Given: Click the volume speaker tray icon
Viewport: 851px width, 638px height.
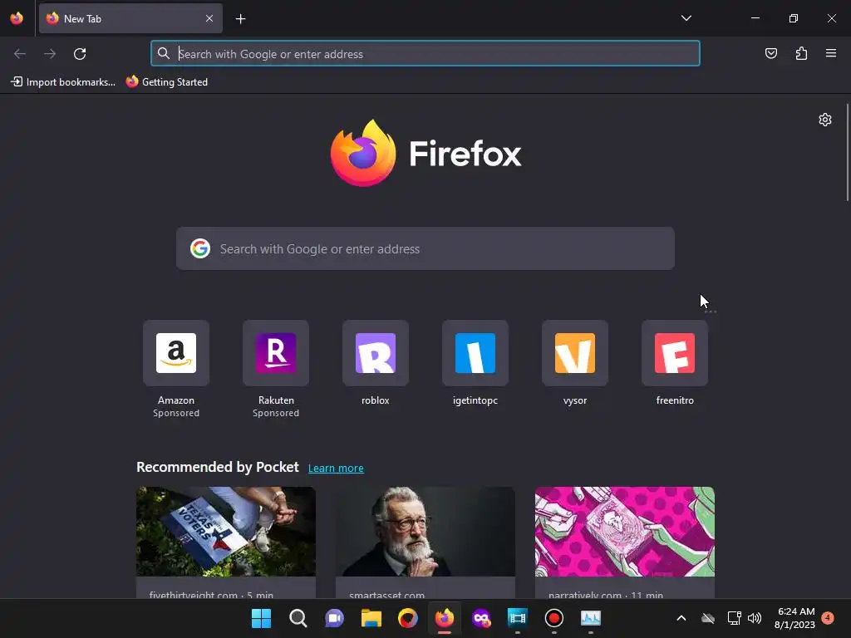Looking at the screenshot, I should point(754,618).
